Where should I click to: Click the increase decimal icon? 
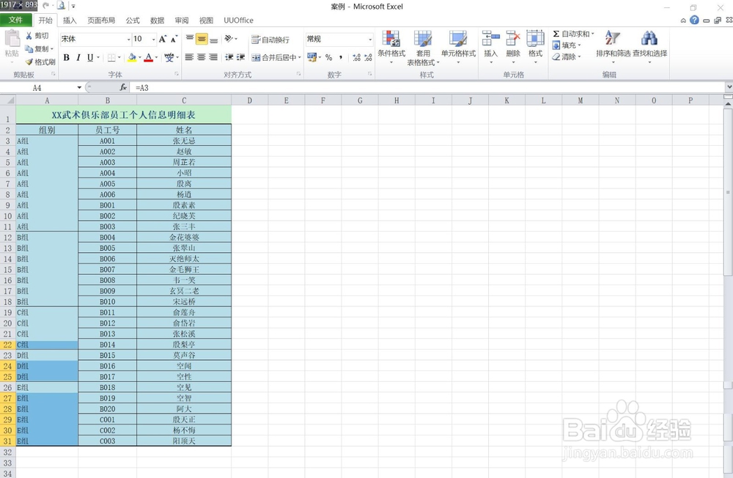pyautogui.click(x=357, y=57)
